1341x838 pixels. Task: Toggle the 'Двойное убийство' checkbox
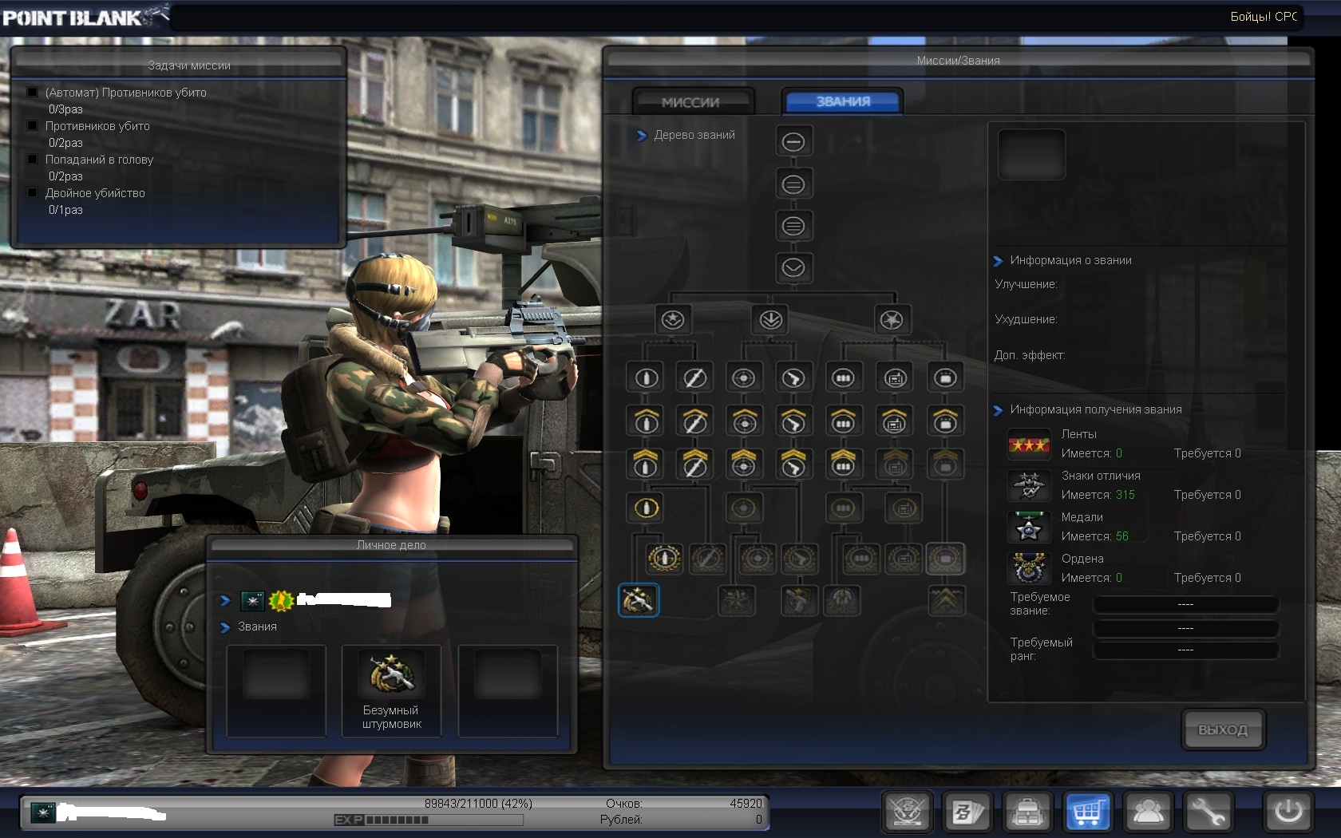(x=33, y=192)
